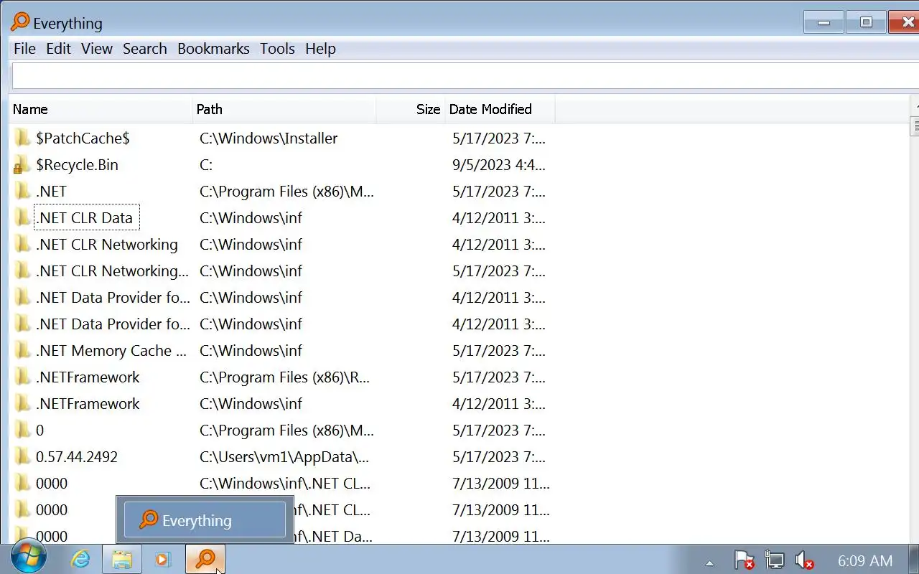Minimize the Everything window
The height and width of the screenshot is (574, 919).
click(x=824, y=22)
